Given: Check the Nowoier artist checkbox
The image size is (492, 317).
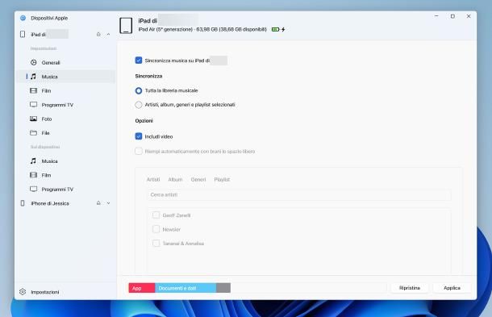Looking at the screenshot, I should coord(156,229).
